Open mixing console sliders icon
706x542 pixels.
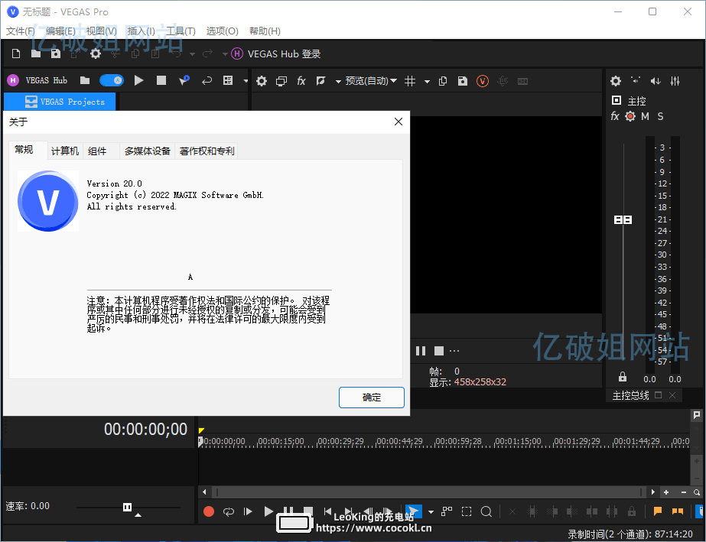click(675, 81)
